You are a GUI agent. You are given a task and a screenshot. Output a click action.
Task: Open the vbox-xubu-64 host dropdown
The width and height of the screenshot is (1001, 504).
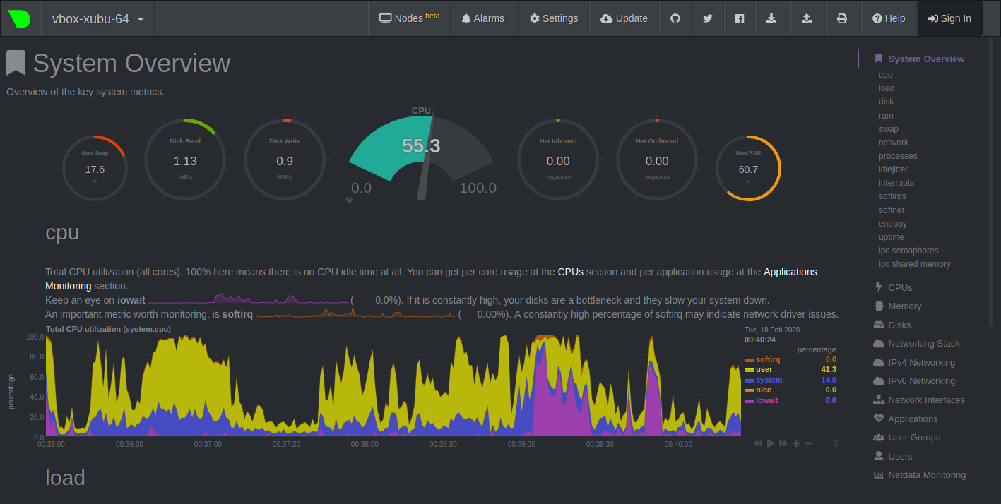click(97, 19)
